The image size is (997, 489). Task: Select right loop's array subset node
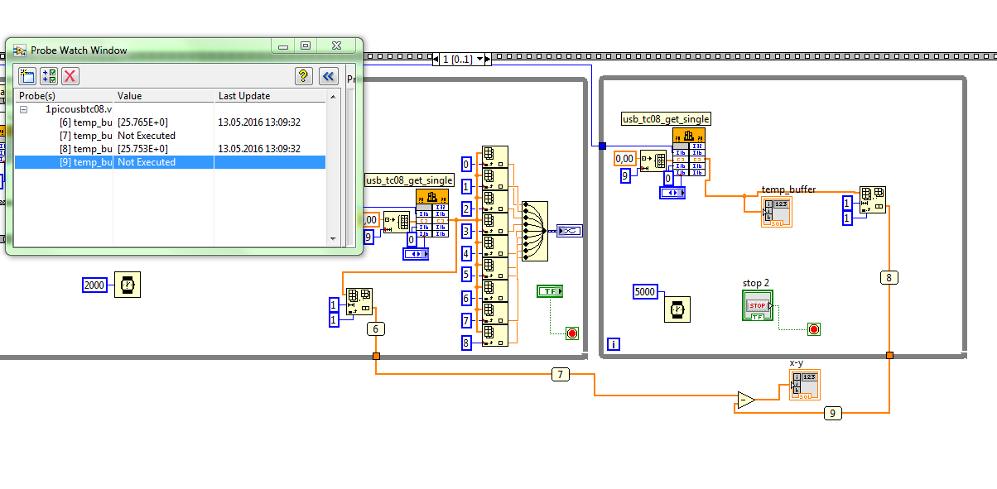coord(874,199)
